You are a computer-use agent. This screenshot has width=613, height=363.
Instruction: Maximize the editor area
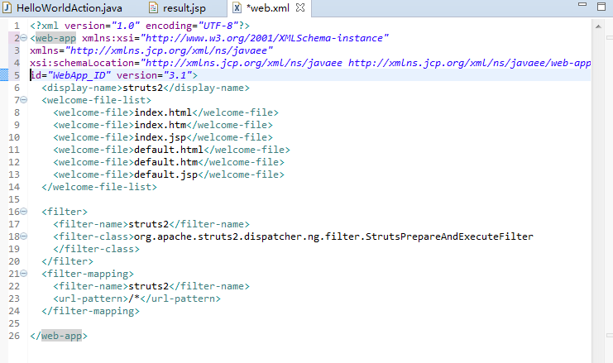(x=601, y=7)
